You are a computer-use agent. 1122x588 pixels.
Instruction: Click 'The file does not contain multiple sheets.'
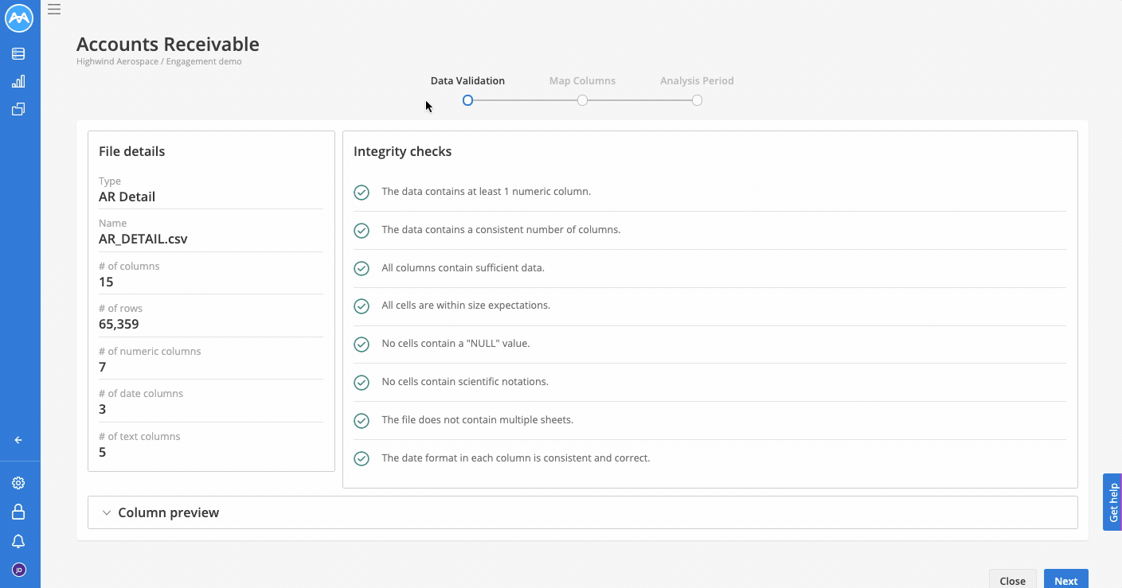pos(477,419)
